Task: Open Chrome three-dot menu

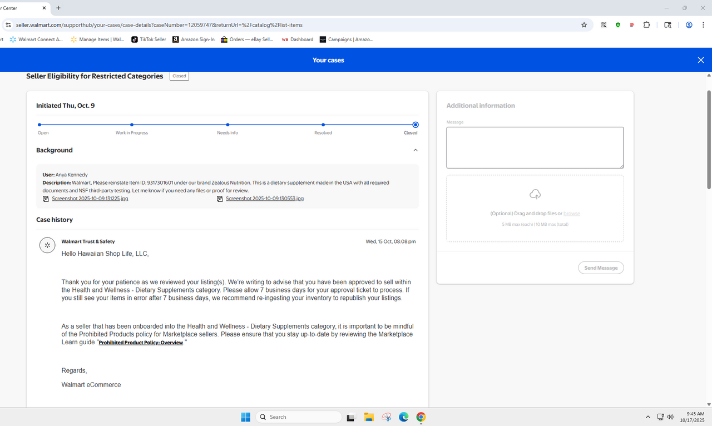Action: [x=704, y=25]
